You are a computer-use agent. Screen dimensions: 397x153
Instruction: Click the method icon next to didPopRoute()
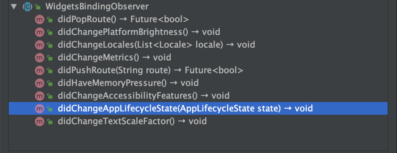[x=39, y=19]
